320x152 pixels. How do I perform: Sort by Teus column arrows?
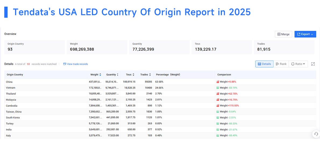click(133, 75)
